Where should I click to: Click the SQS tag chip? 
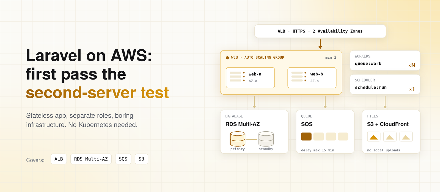(x=123, y=159)
